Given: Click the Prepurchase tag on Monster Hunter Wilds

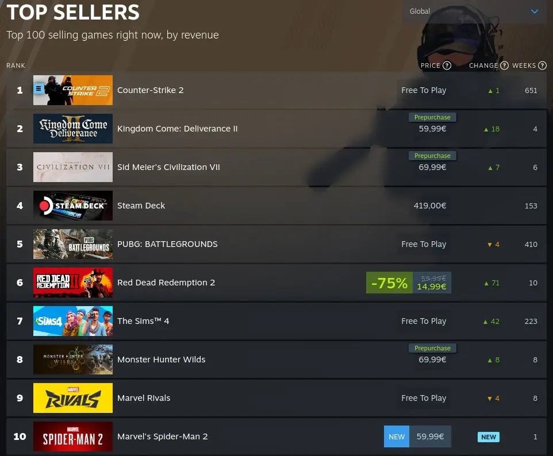Looking at the screenshot, I should pos(432,348).
